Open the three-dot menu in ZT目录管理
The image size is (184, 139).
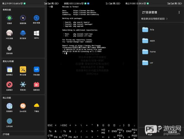[179, 12]
